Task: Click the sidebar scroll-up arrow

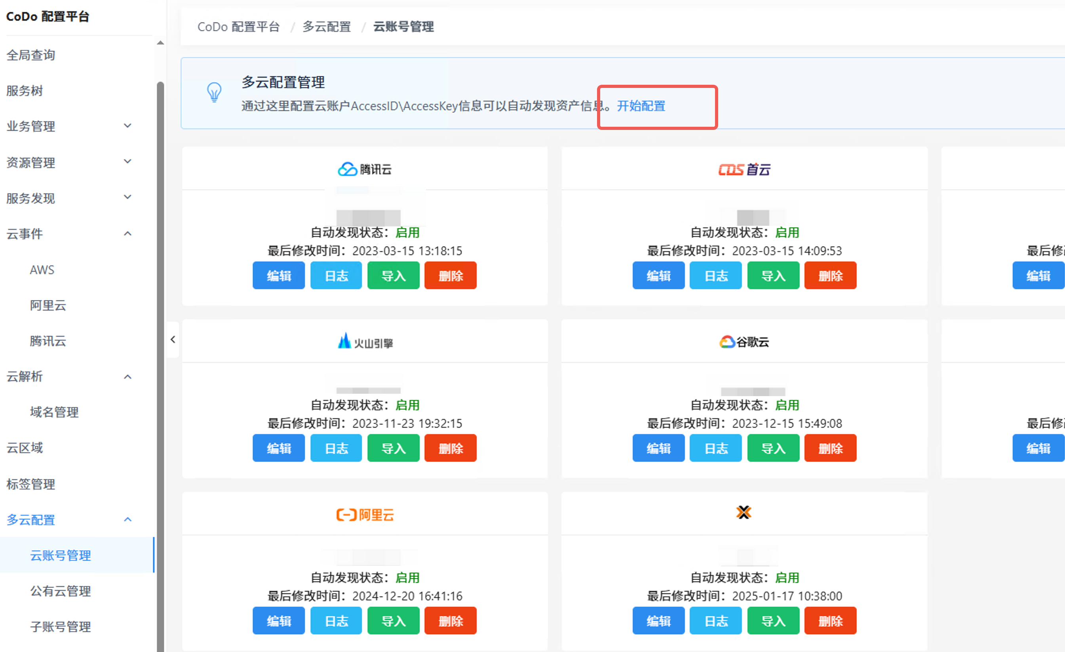Action: 160,42
